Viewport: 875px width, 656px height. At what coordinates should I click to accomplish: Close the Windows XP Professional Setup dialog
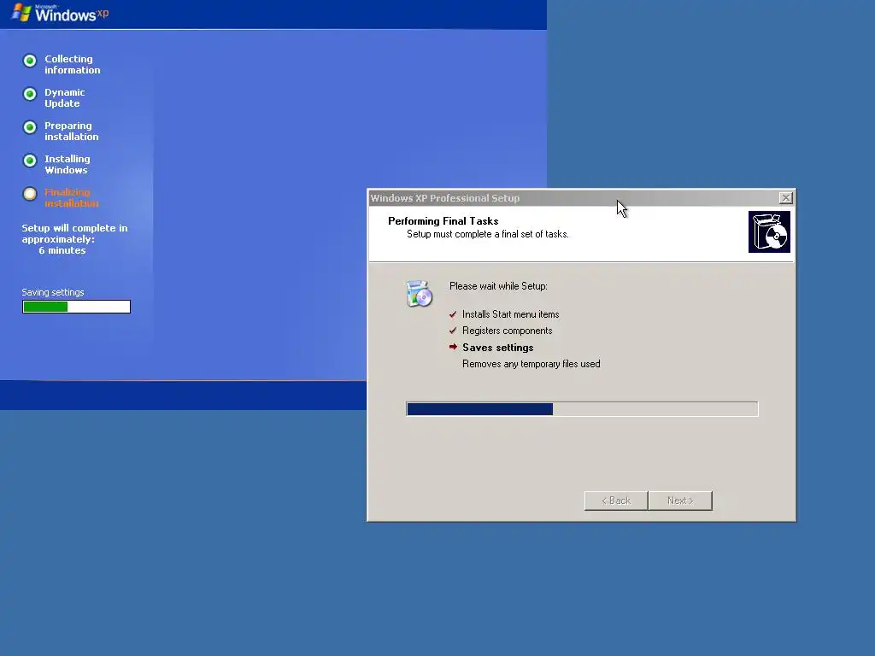tap(786, 198)
